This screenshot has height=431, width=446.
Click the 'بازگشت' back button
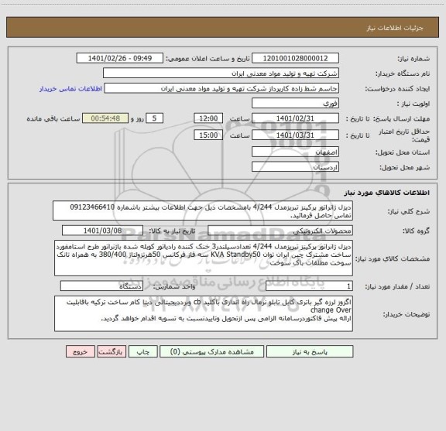(111, 351)
